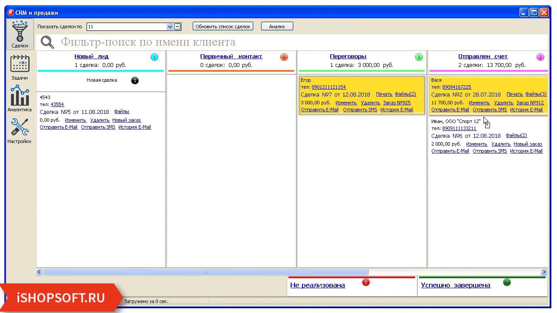Image resolution: width=557 pixels, height=313 pixels.
Task: Open Файлы(2) on deal №7
Action: point(405,94)
